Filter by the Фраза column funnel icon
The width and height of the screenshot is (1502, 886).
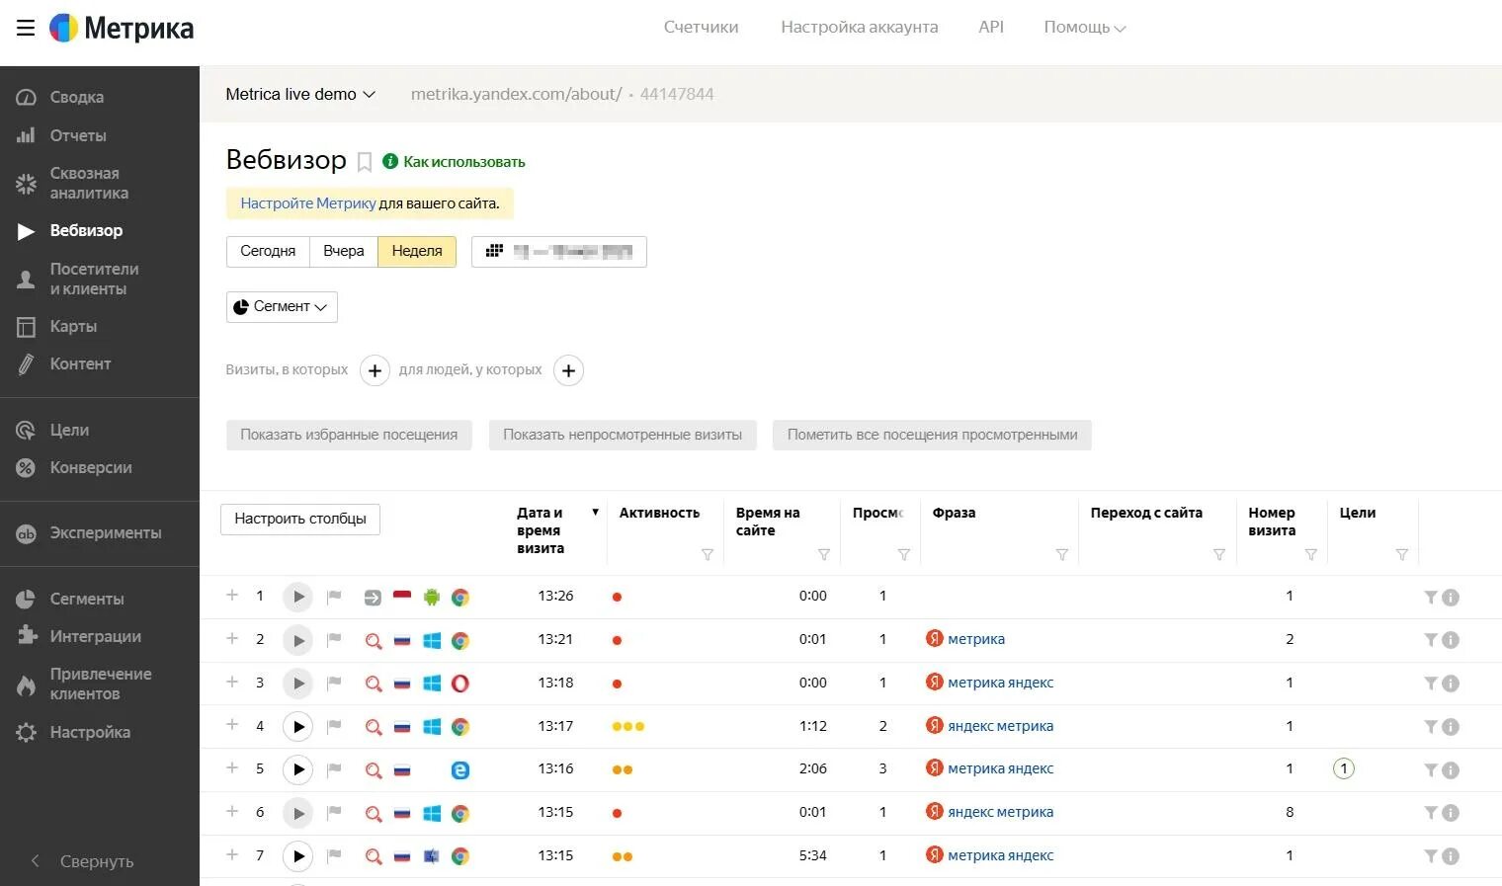(1062, 555)
